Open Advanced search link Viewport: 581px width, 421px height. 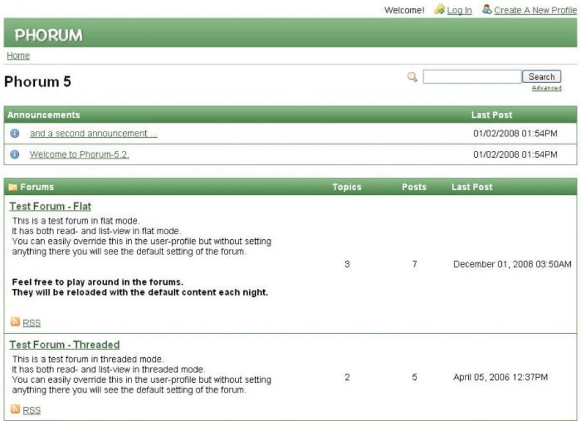[x=547, y=88]
